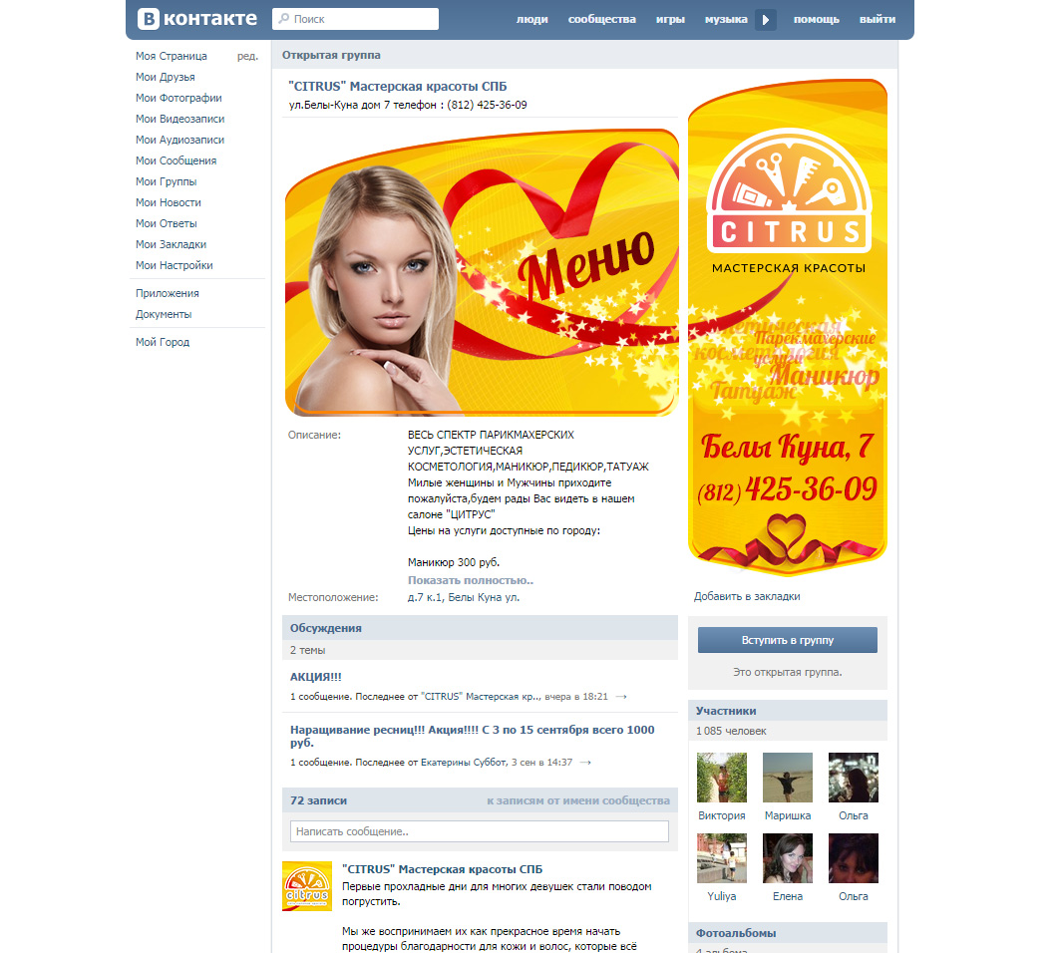Screen dimensions: 1057x953
Task: Open Документы in sidebar
Action: pyautogui.click(x=164, y=314)
